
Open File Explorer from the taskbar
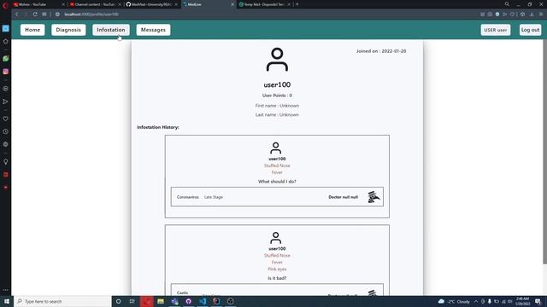point(161,301)
